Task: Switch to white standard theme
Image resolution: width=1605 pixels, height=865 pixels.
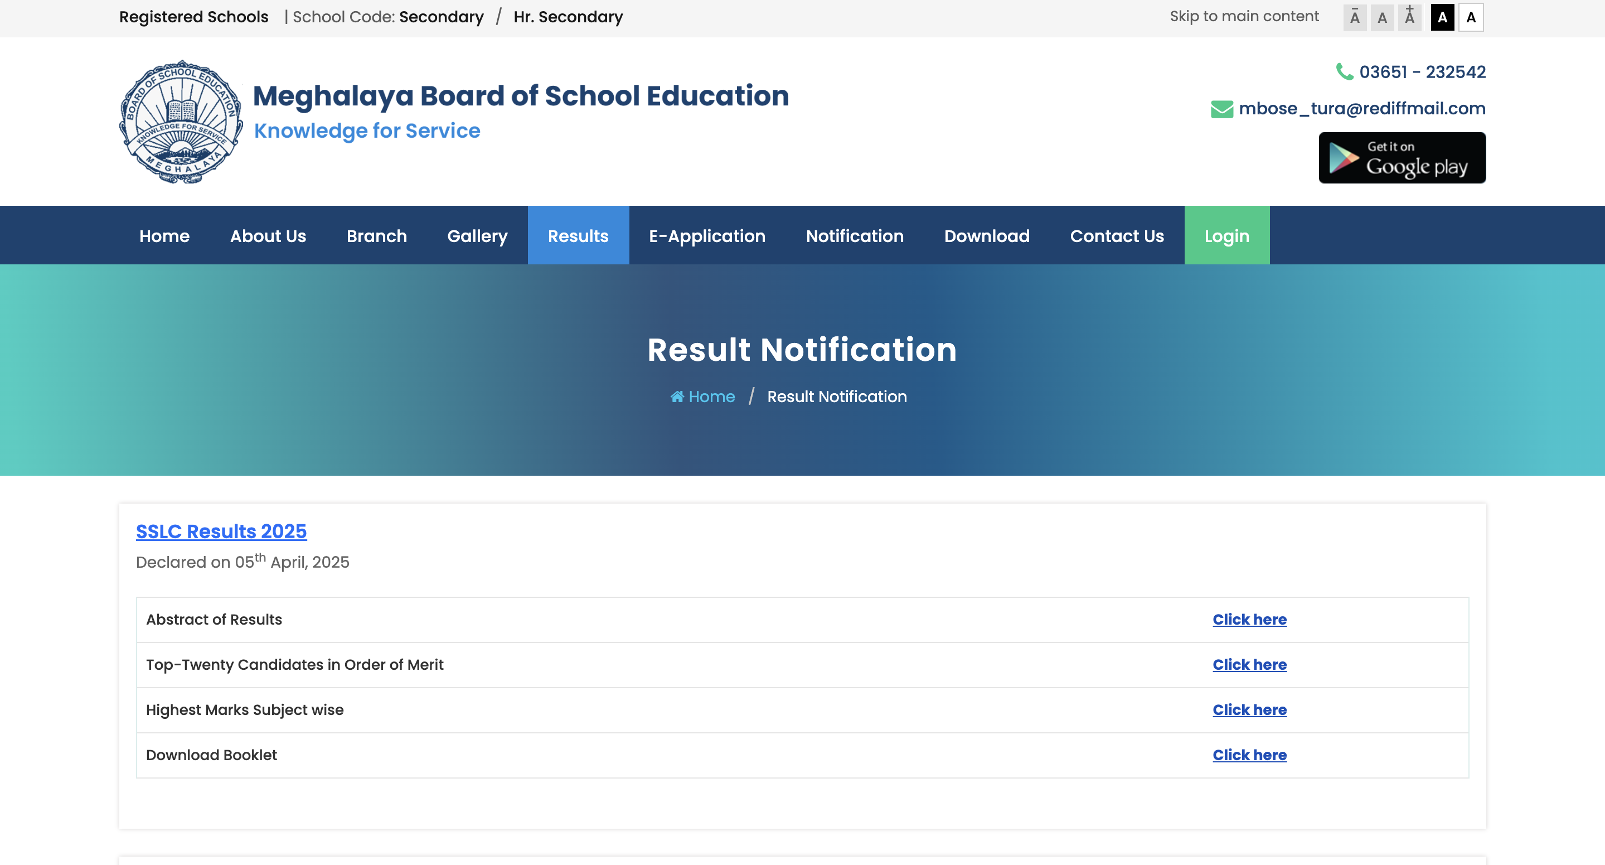Action: 1471,17
